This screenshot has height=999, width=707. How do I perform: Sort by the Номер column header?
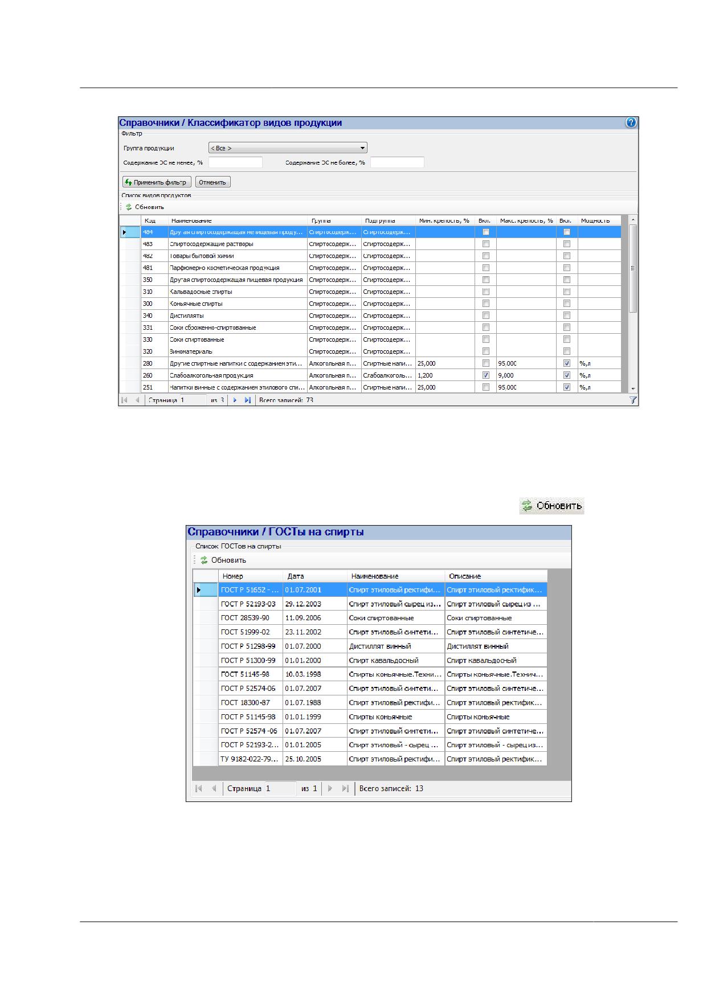click(251, 576)
